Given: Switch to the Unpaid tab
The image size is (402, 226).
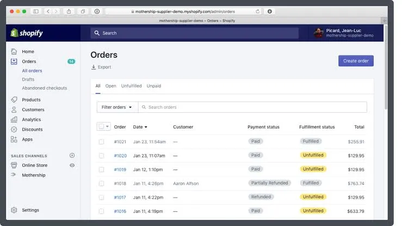Looking at the screenshot, I should (x=154, y=86).
